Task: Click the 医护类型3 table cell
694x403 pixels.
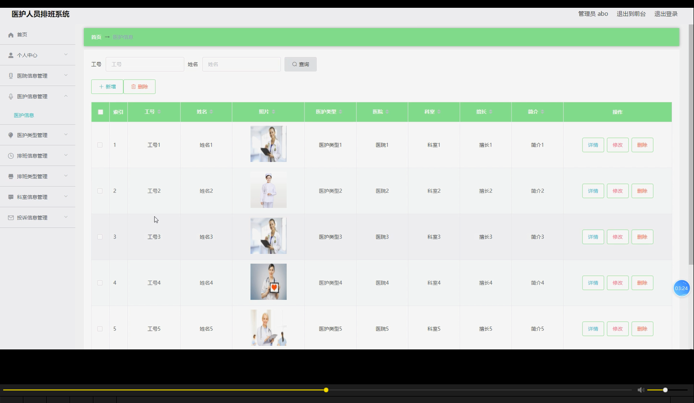Action: [x=331, y=237]
